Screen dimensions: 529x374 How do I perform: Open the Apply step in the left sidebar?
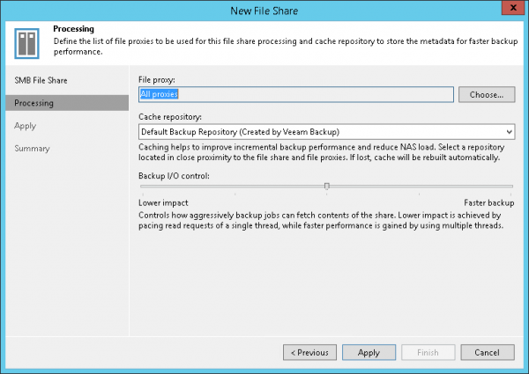pos(26,126)
